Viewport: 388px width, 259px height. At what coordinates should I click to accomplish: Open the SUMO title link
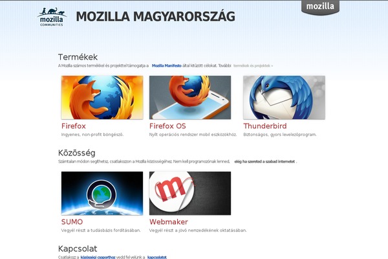click(72, 222)
